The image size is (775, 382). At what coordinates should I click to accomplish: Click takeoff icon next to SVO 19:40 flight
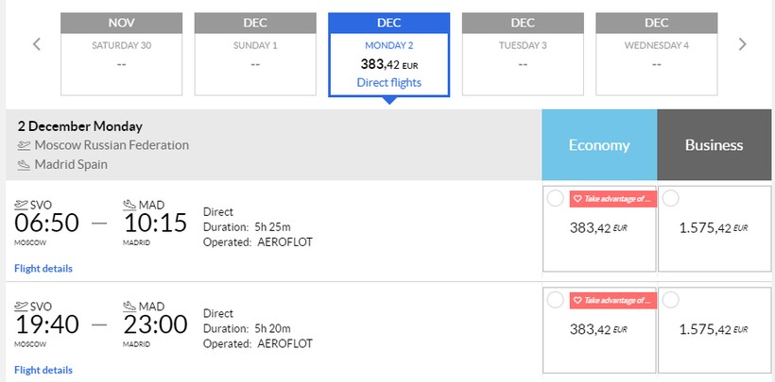23,307
